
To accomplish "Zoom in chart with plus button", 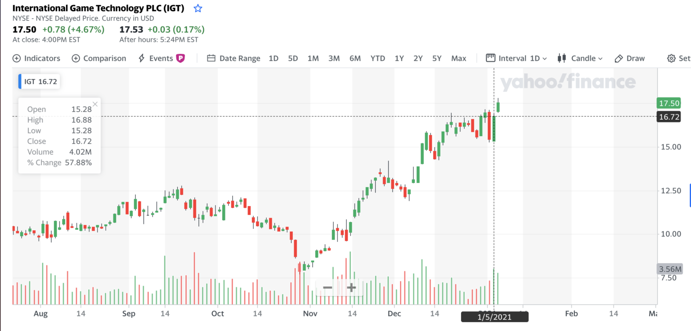I will click(x=351, y=288).
